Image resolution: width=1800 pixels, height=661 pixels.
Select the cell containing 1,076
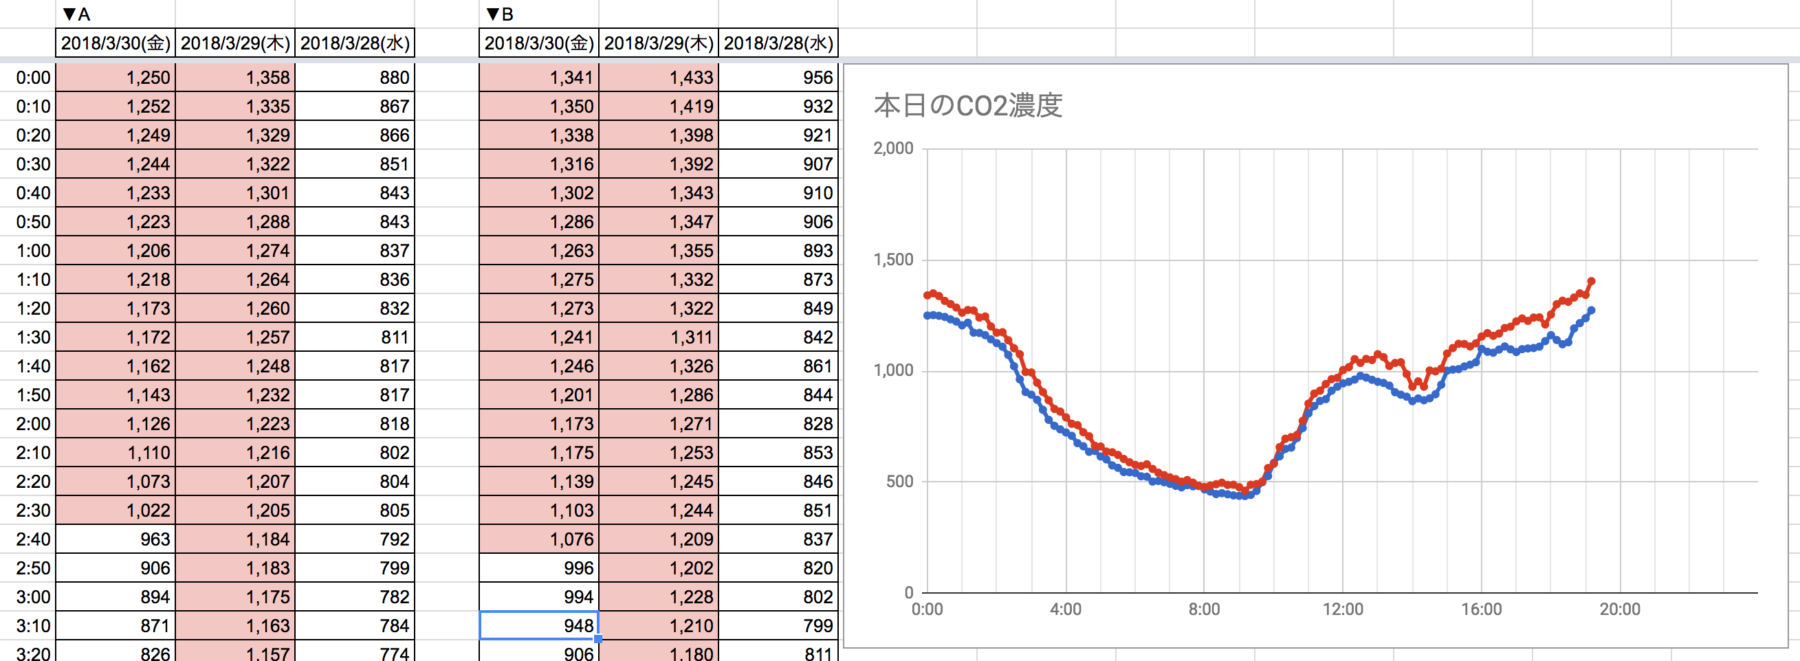click(538, 539)
